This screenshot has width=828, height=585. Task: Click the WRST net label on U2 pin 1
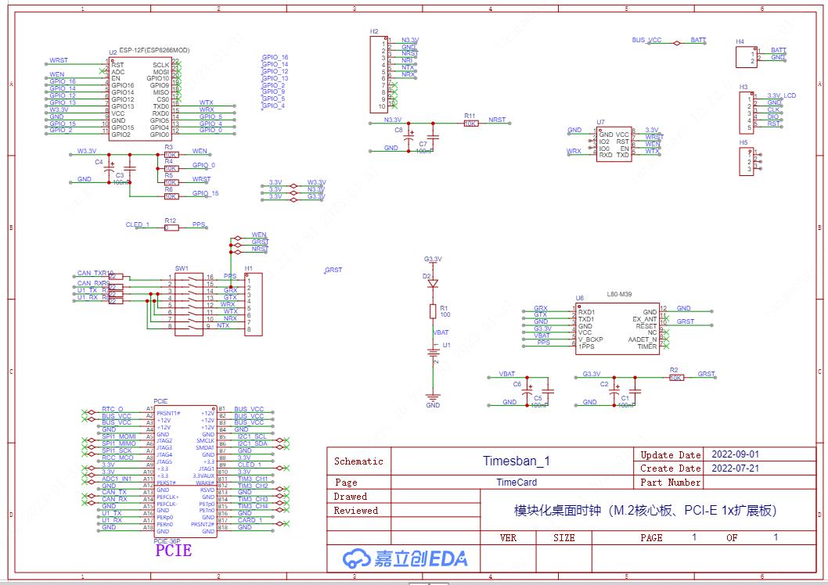[60, 59]
